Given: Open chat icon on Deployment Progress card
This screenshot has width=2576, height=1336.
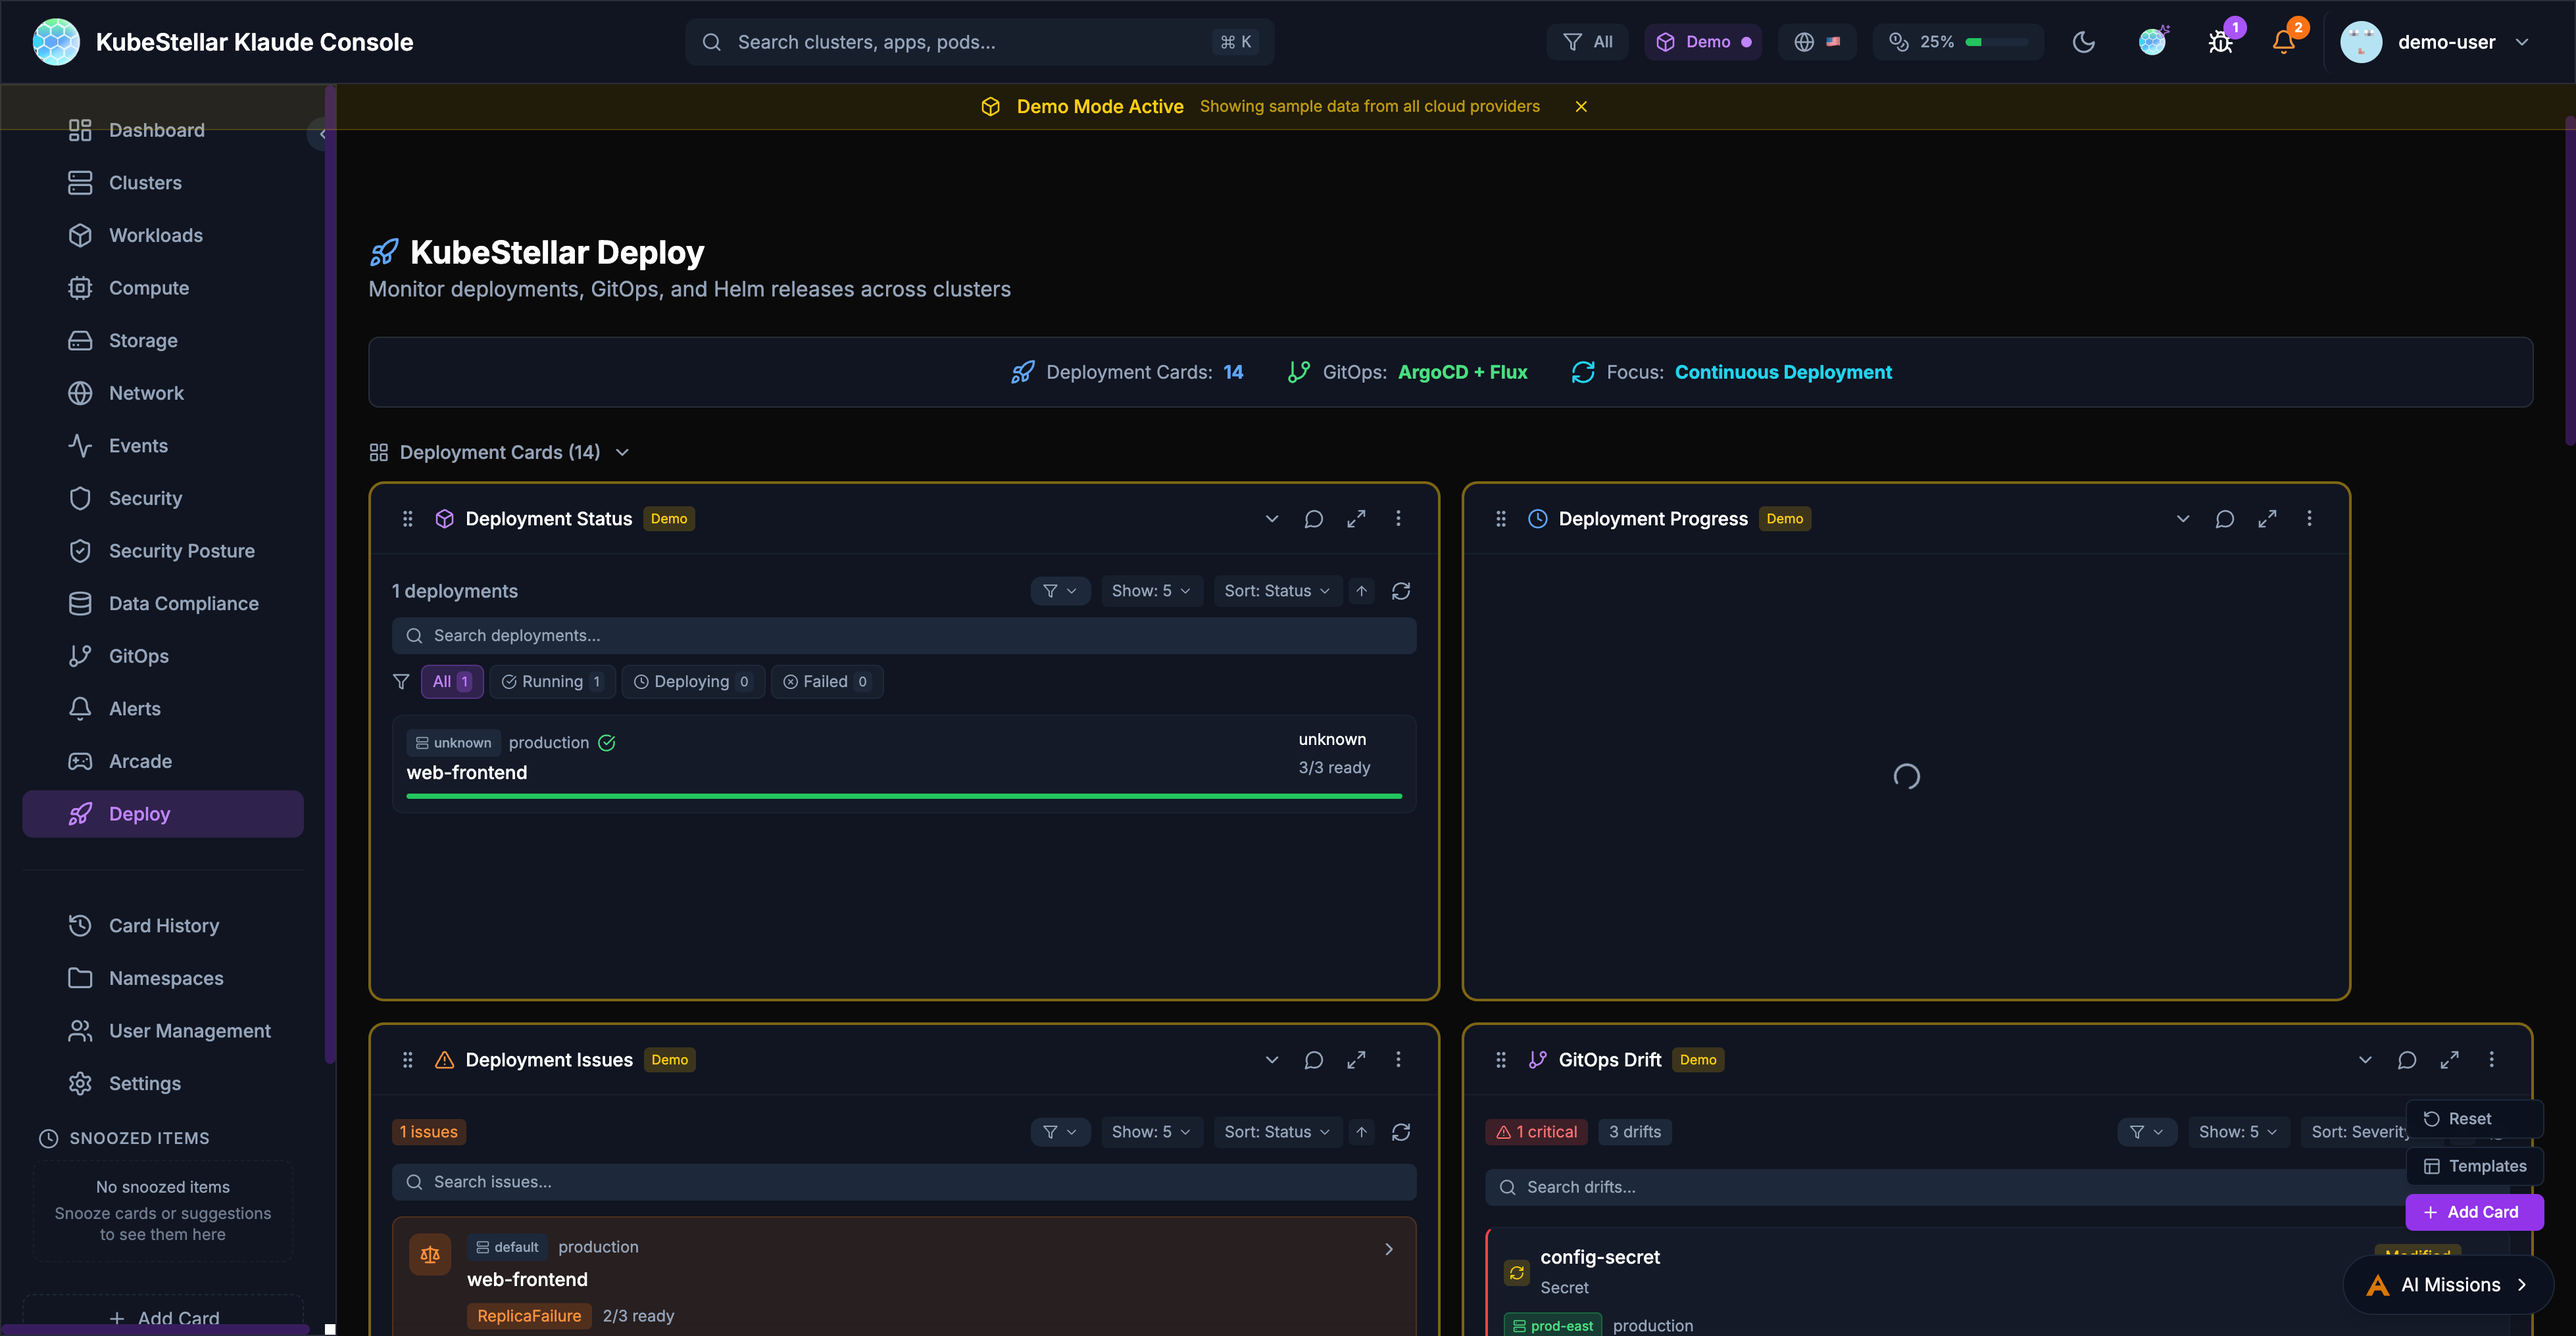Looking at the screenshot, I should pos(2224,519).
